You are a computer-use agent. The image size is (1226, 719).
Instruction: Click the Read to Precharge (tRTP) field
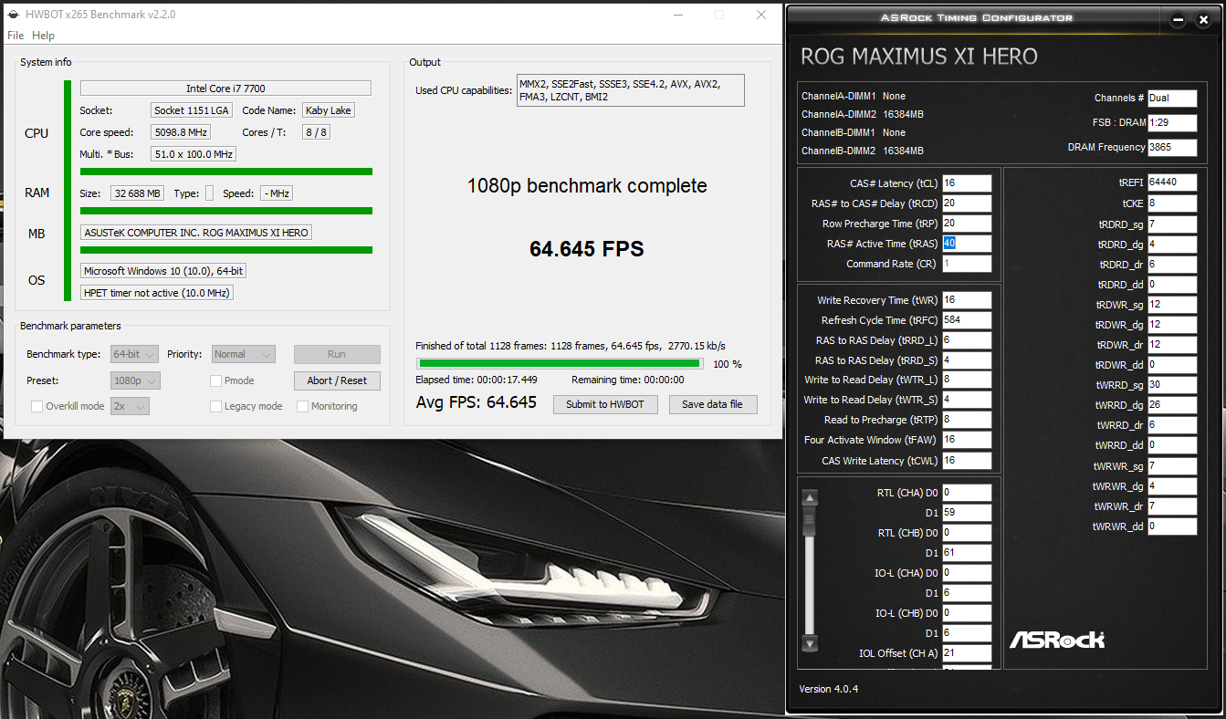point(967,420)
